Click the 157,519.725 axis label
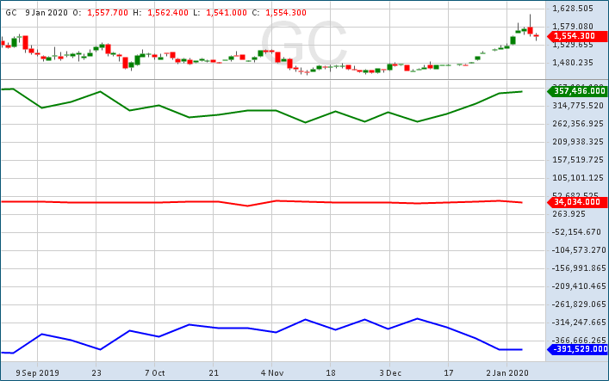This screenshot has width=609, height=381. coord(578,160)
